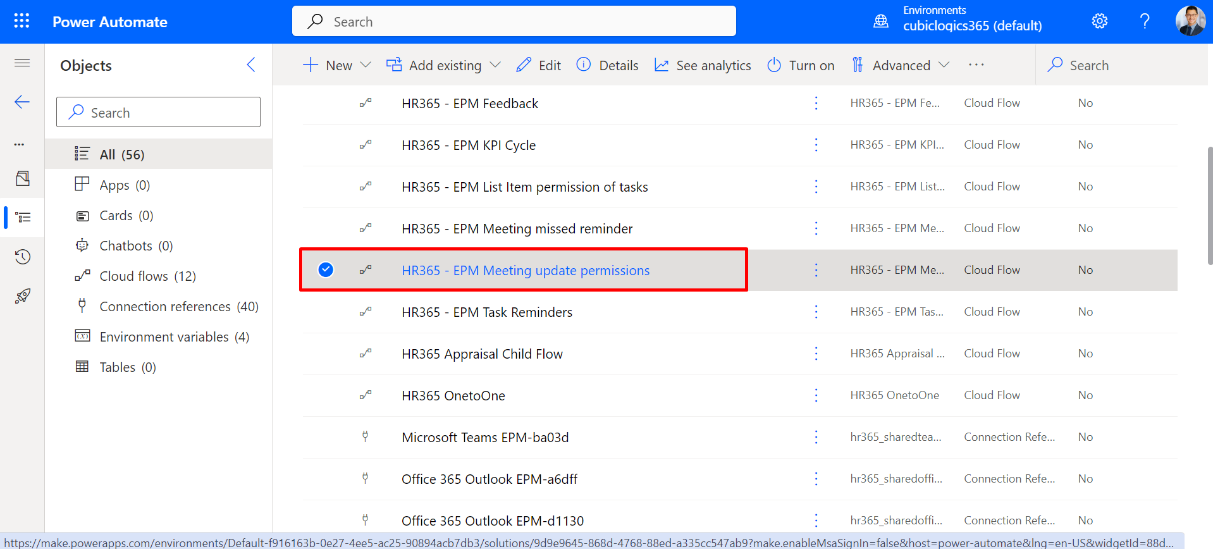This screenshot has height=549, width=1213.
Task: Open the user profile avatar
Action: pyautogui.click(x=1191, y=22)
